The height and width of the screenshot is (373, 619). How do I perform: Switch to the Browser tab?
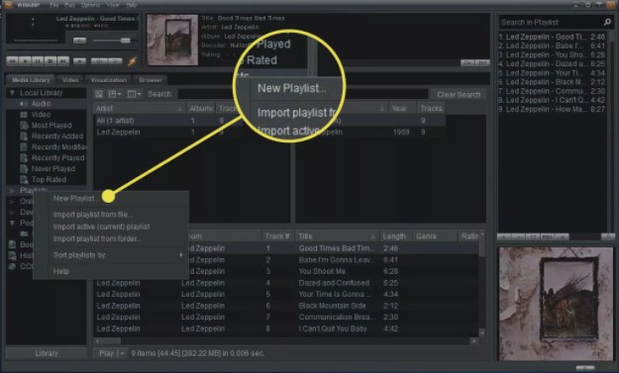point(151,80)
